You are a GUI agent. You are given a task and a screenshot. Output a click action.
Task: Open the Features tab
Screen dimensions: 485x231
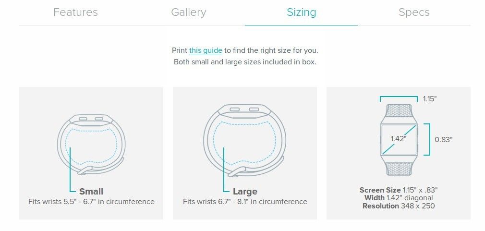pyautogui.click(x=75, y=12)
